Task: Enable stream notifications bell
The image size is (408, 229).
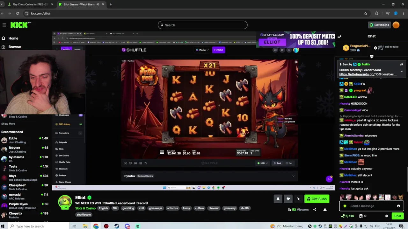Action: click(x=278, y=199)
